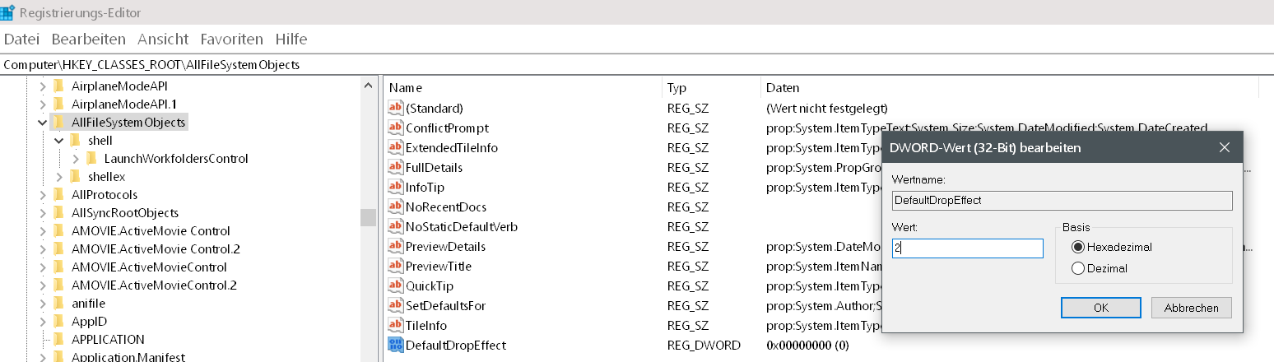Collapse the AllFileSystemObjects tree node
The height and width of the screenshot is (362, 1274).
(42, 122)
